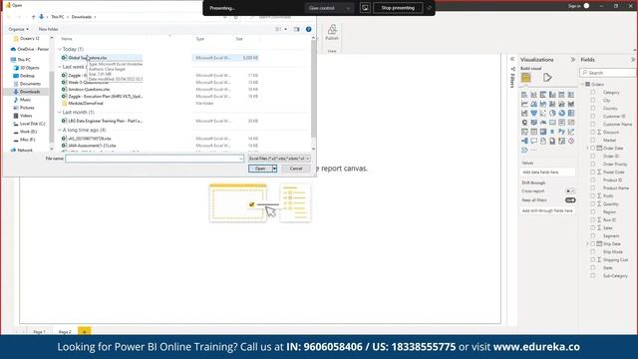Go up one folder level arrow

point(33,17)
